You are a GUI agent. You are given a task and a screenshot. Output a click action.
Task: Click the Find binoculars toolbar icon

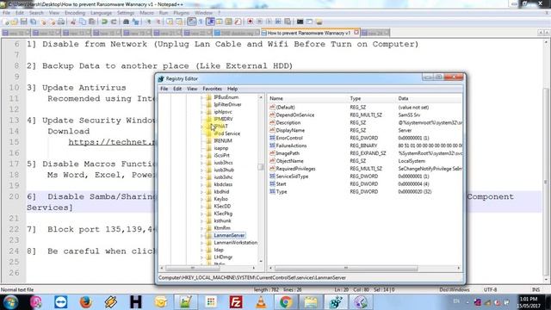[126, 22]
